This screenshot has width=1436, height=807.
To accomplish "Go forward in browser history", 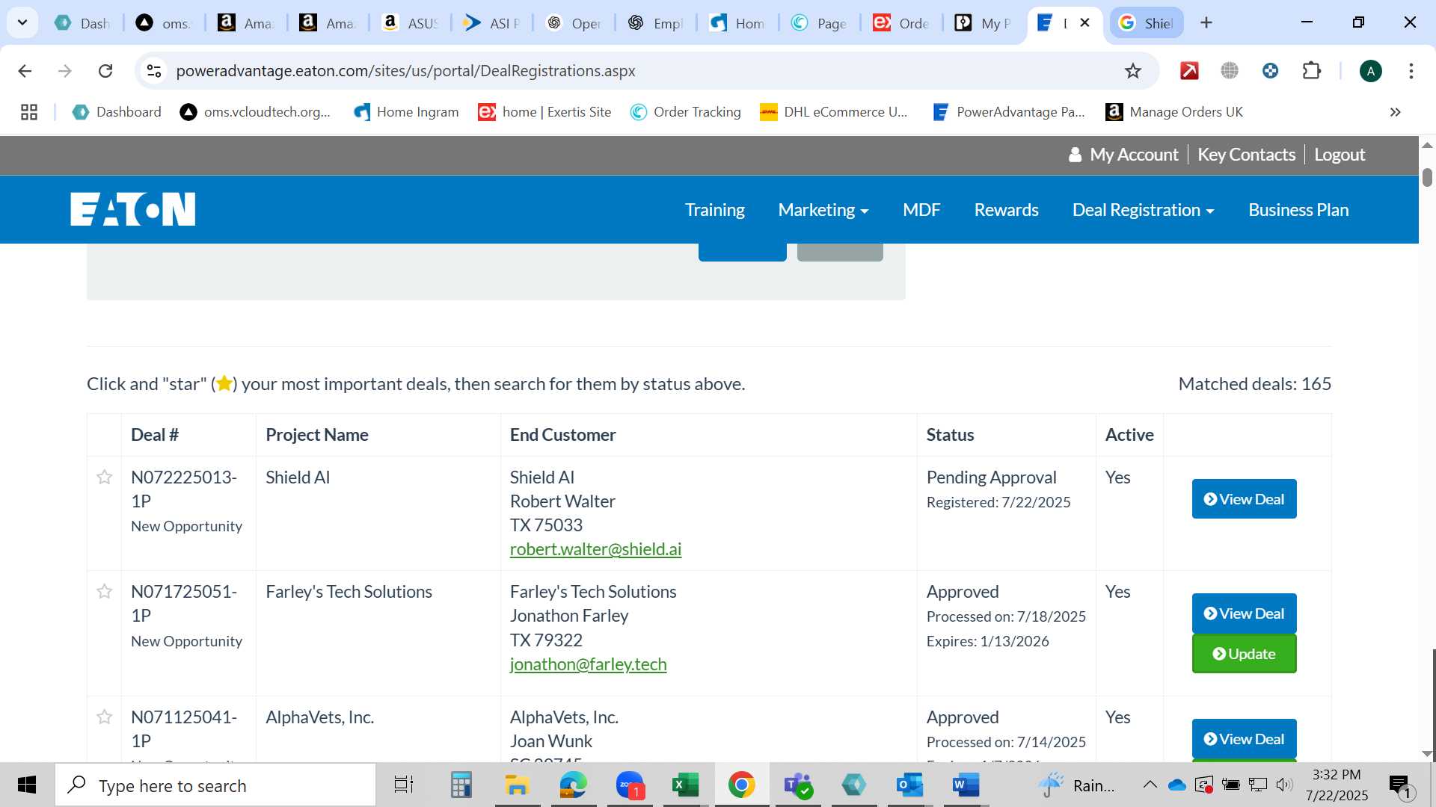I will (x=65, y=71).
